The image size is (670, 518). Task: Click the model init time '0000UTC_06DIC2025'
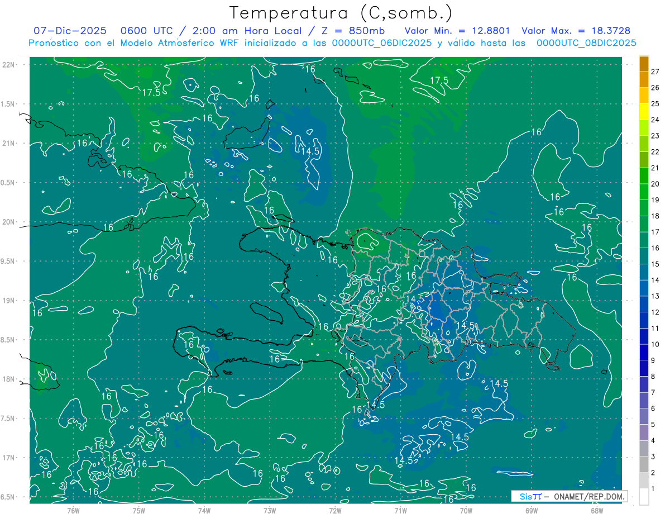point(381,43)
